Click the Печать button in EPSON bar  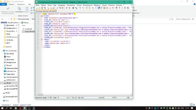pyautogui.click(x=25, y=23)
